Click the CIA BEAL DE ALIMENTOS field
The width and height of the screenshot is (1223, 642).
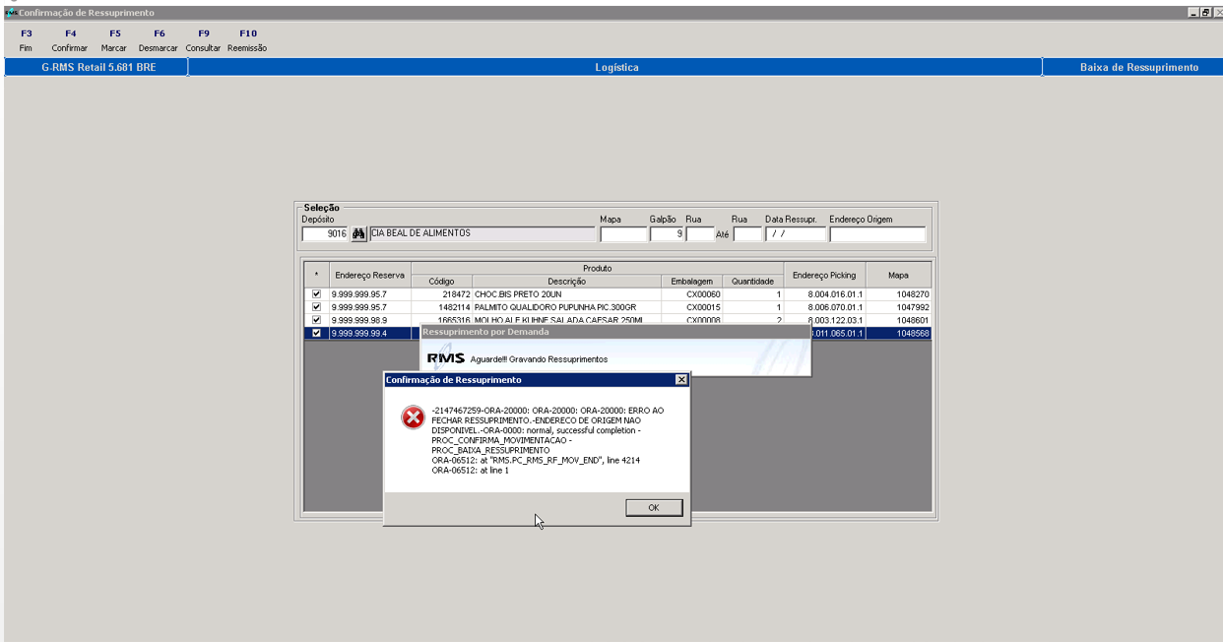[482, 234]
